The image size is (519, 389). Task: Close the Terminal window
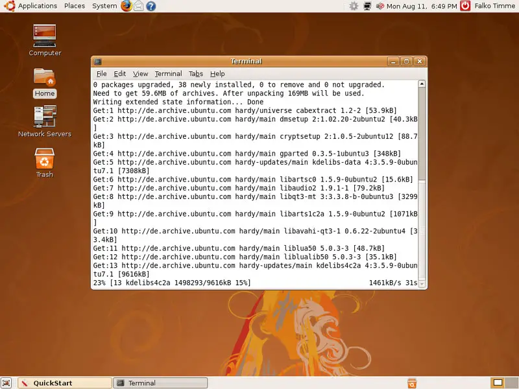point(420,62)
